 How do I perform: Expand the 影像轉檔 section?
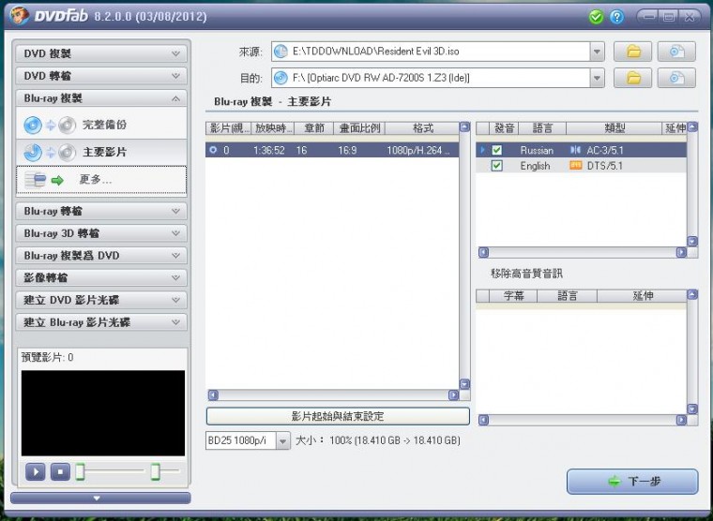(101, 278)
